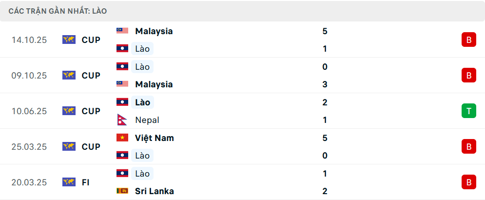Click the CUP label for 10.06.25
This screenshot has height=200, width=485.
[x=91, y=111]
